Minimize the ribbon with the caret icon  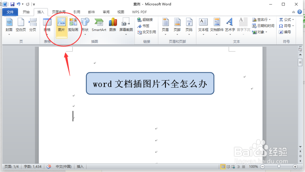tap(293, 12)
